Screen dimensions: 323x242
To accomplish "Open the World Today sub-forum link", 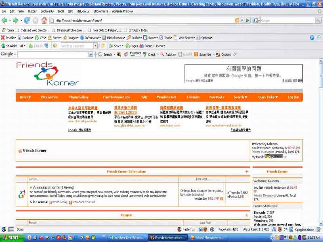I will (x=60, y=202).
